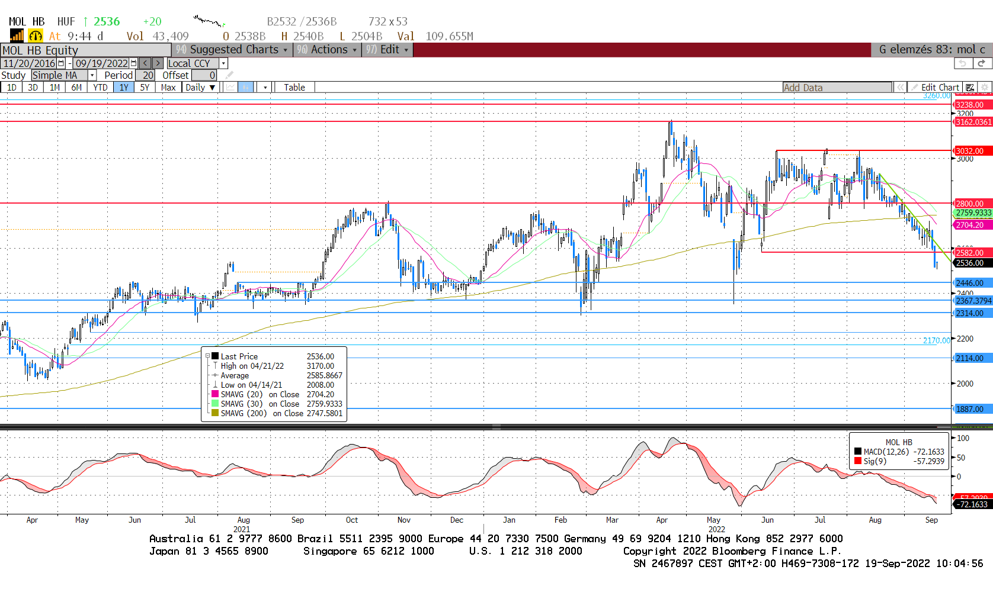Open the Daily periodicity dropdown

[x=200, y=88]
